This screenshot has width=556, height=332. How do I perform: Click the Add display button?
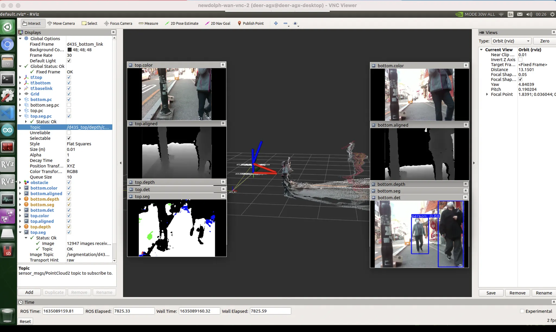[x=29, y=292]
